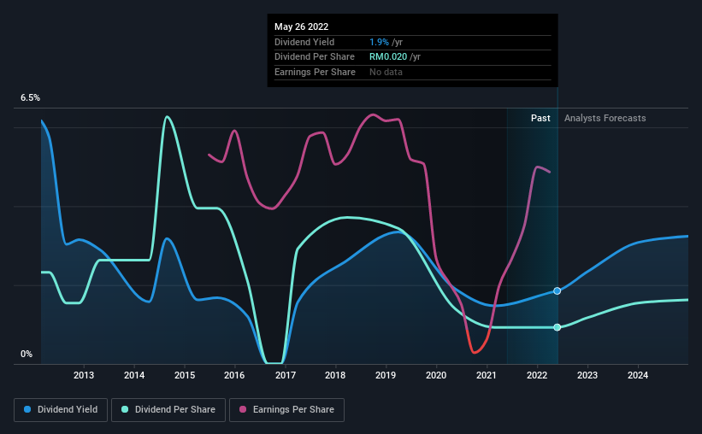Click the RM0.020 dividend per share value
This screenshot has height=434, width=702.
coord(388,57)
